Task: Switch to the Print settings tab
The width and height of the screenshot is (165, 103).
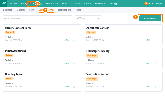Action: [x=78, y=10]
